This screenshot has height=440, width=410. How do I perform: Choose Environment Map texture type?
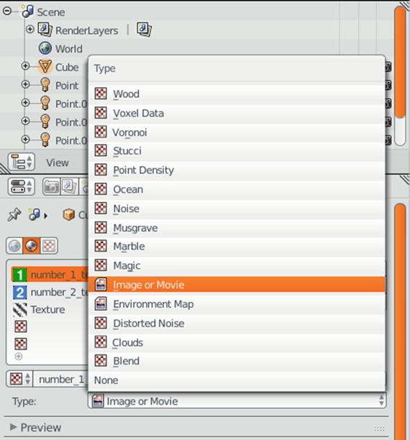point(237,304)
